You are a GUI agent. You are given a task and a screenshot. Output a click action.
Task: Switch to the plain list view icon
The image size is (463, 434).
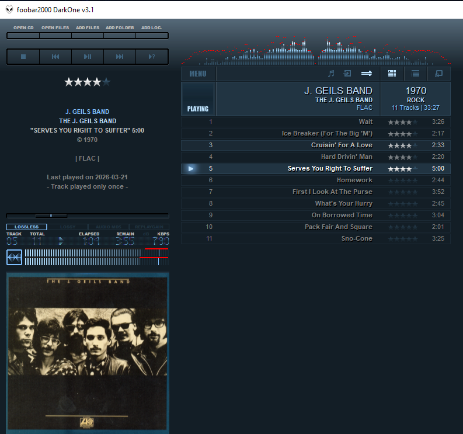416,74
